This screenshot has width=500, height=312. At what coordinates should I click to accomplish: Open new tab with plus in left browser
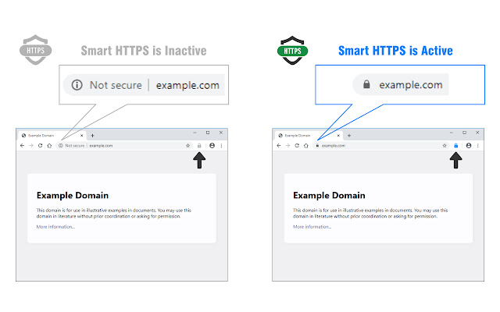92,136
